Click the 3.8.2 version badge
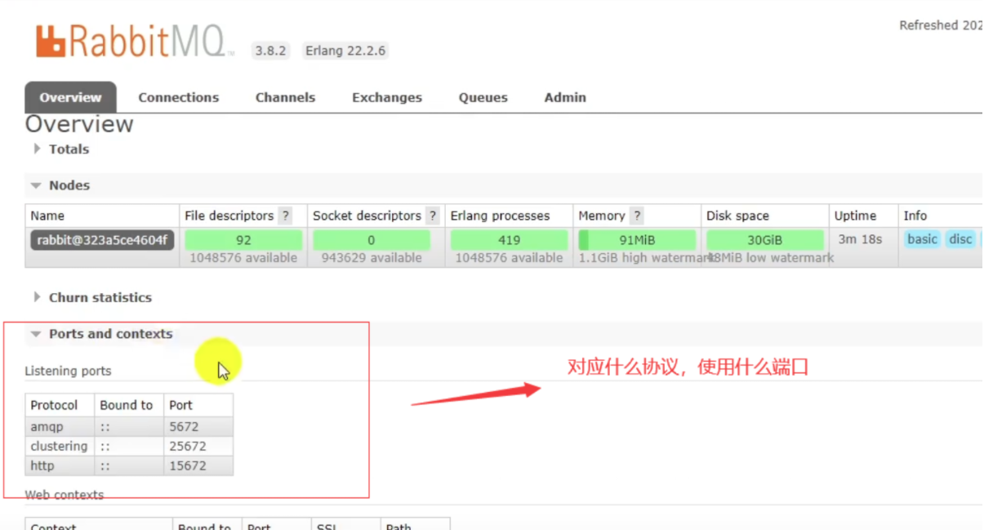Viewport: 993px width, 530px height. coord(270,51)
